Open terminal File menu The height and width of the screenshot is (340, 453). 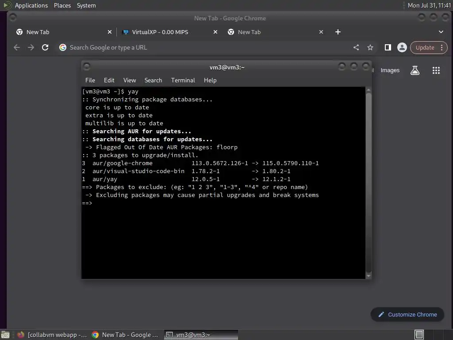point(90,81)
